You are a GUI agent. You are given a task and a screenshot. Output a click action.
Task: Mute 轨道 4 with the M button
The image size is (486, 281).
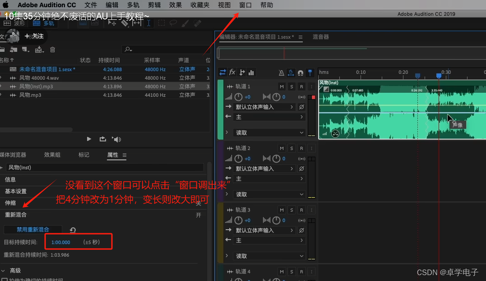(x=282, y=272)
